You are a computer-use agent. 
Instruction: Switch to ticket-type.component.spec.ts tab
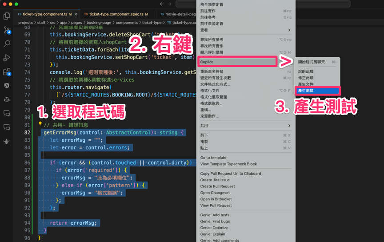116,14
